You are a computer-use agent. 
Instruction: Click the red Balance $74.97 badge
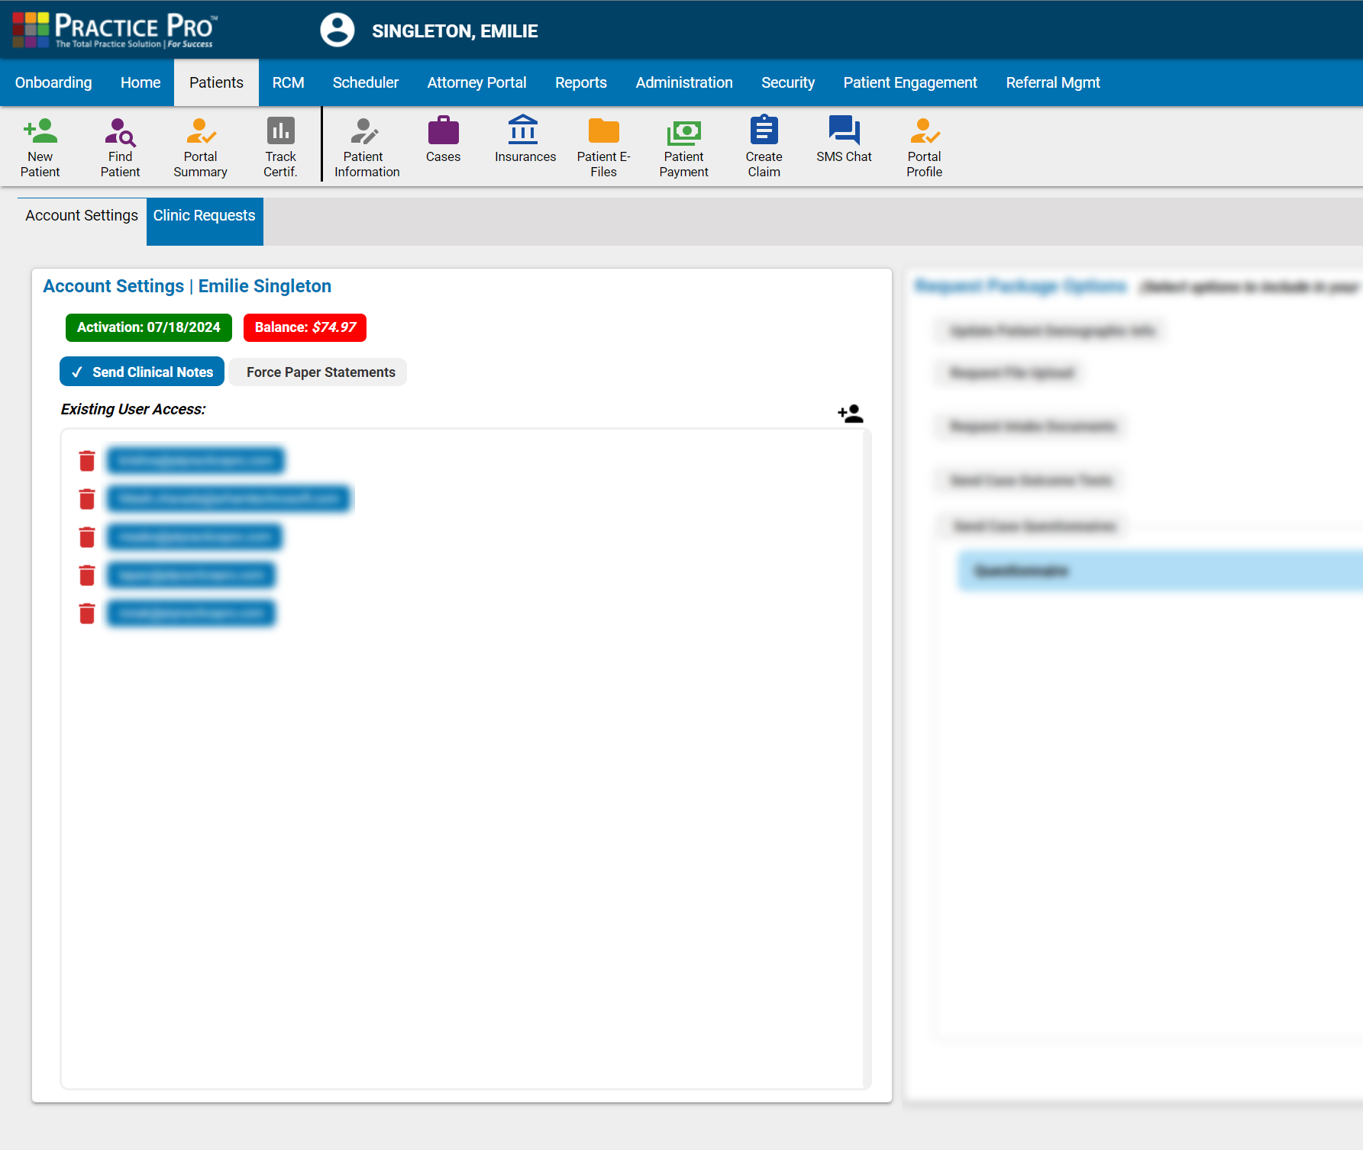(305, 327)
